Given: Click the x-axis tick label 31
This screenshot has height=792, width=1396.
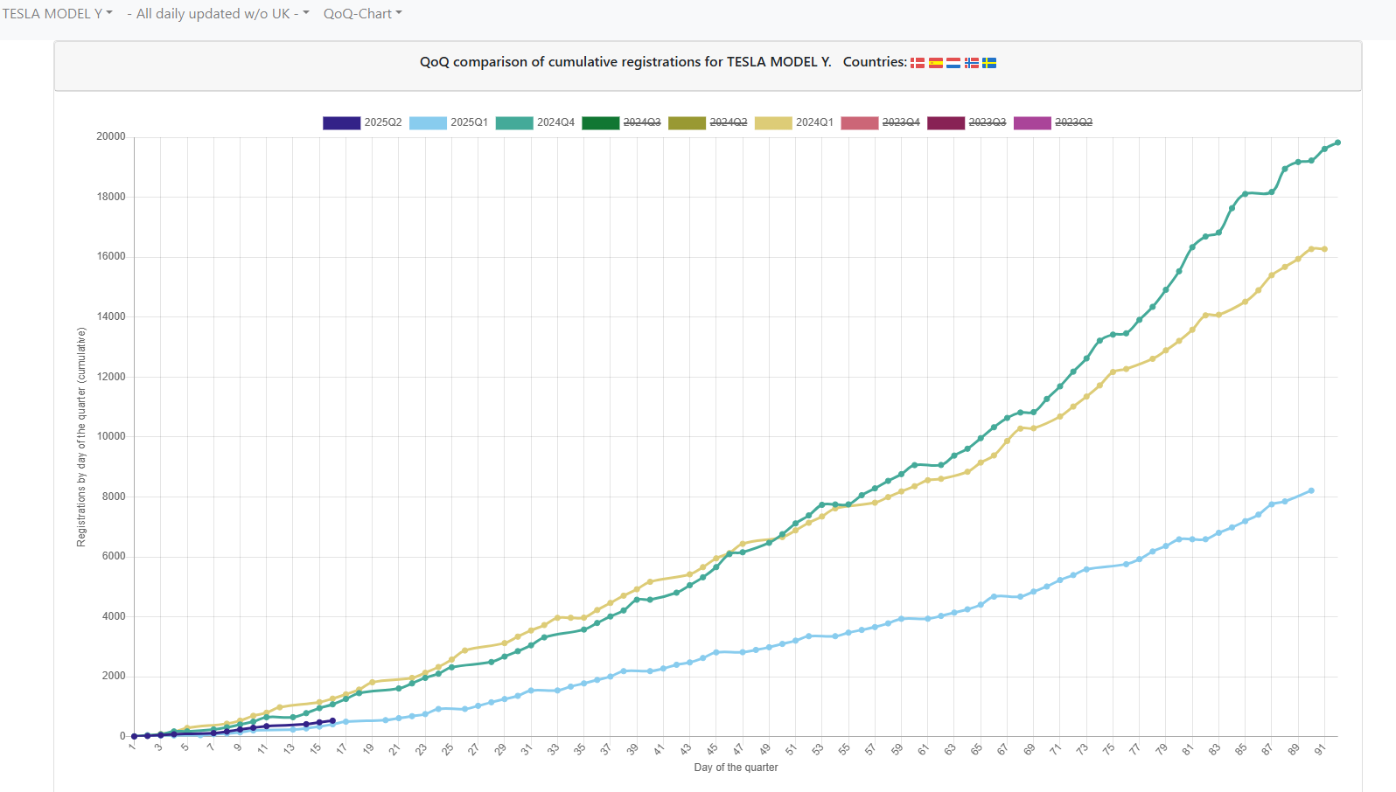Looking at the screenshot, I should coord(527,749).
